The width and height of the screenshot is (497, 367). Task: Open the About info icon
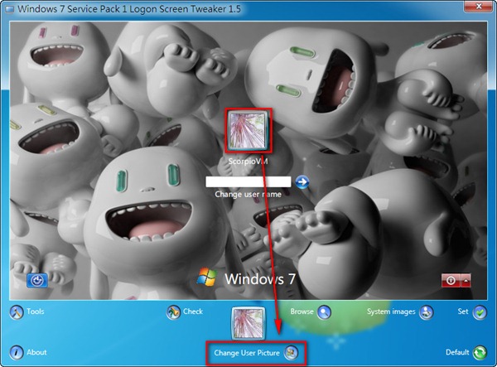pos(15,352)
